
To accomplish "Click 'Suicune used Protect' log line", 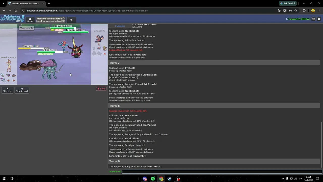I will (x=122, y=68).
